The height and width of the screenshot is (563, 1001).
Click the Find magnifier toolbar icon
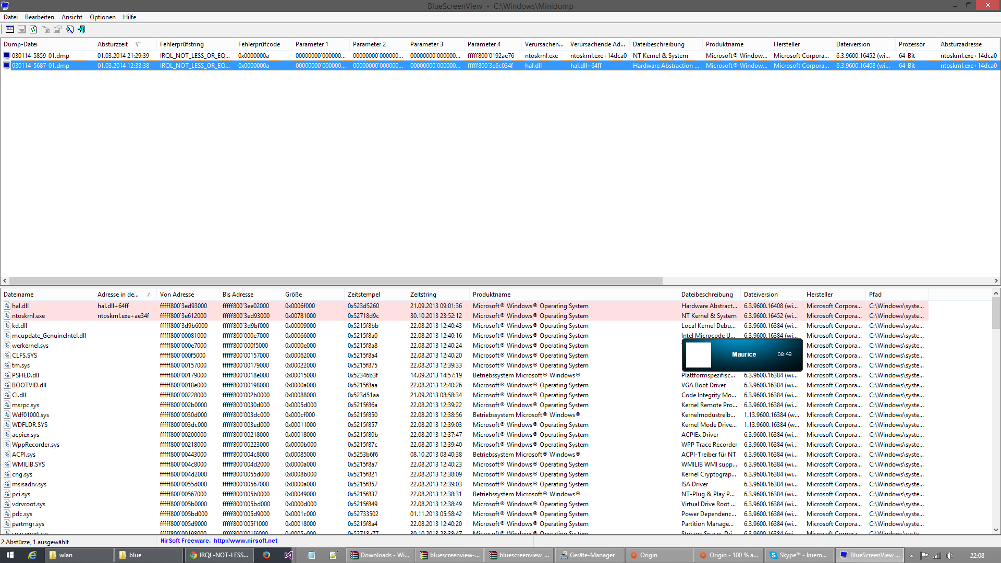pyautogui.click(x=70, y=30)
